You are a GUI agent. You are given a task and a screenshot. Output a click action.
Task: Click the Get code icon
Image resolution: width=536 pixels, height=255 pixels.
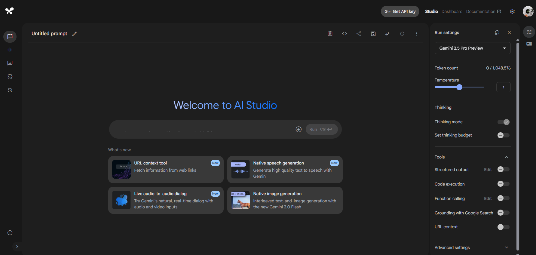345,34
